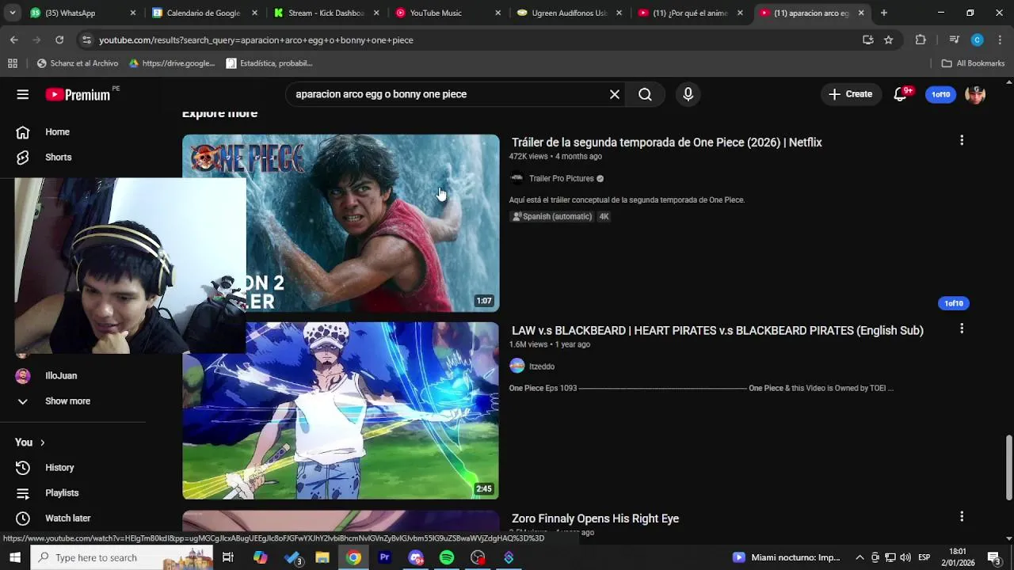Clear the search box with X
Viewport: 1014px width, 570px height.
coord(615,94)
